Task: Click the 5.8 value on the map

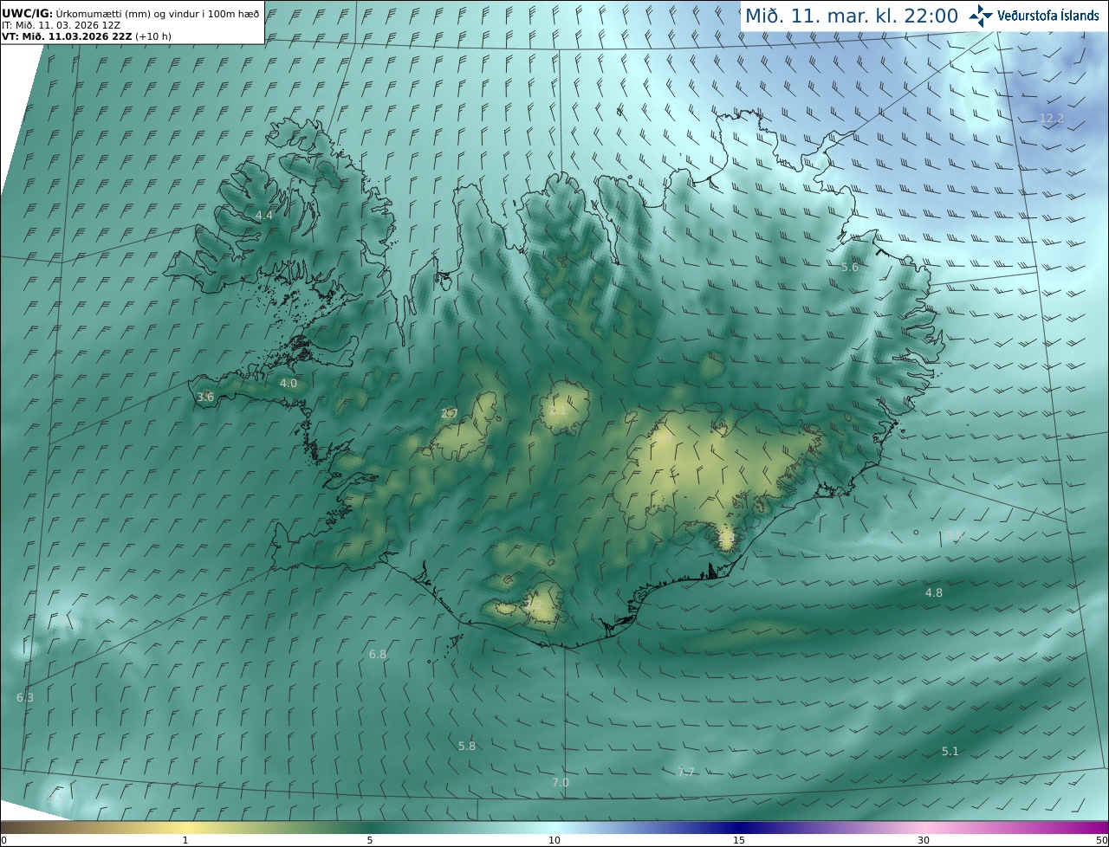Action: 467,747
